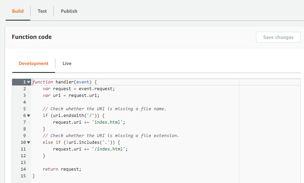Image resolution: width=304 pixels, height=183 pixels.
Task: Click the 'file name' comment on line 5
Action: (x=104, y=109)
